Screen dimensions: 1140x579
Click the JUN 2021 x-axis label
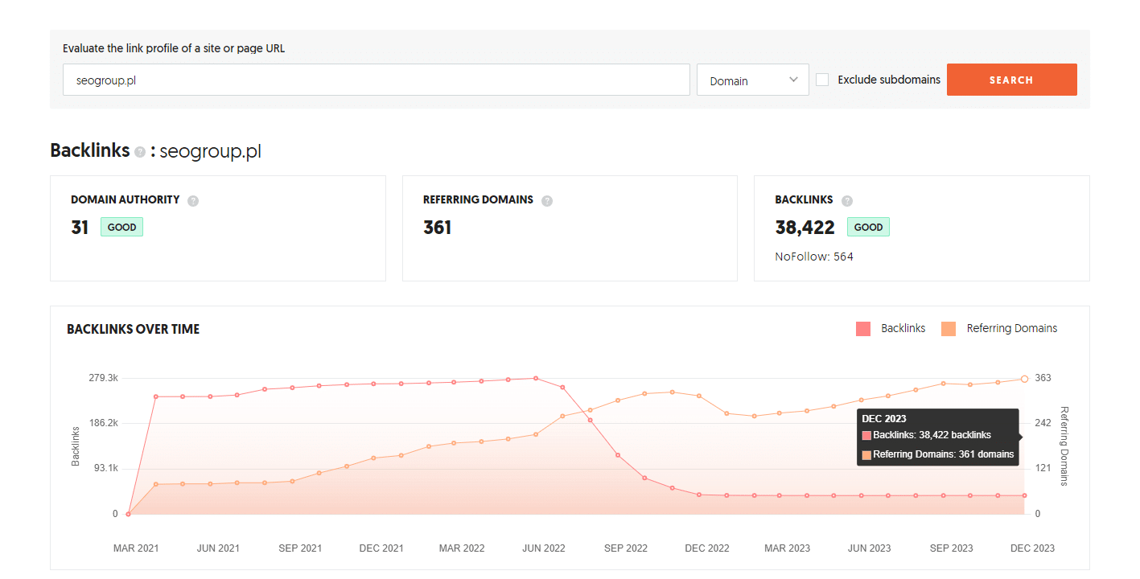218,548
